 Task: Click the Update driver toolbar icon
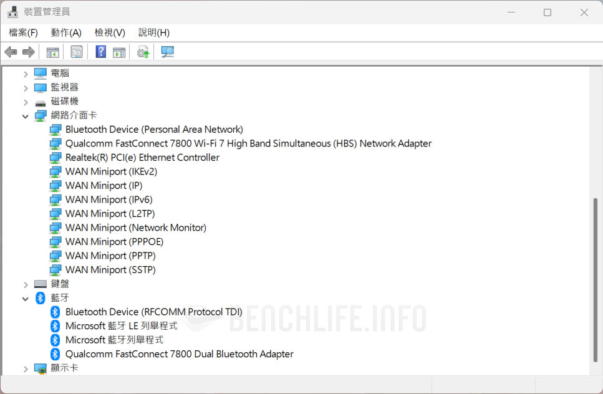(143, 52)
